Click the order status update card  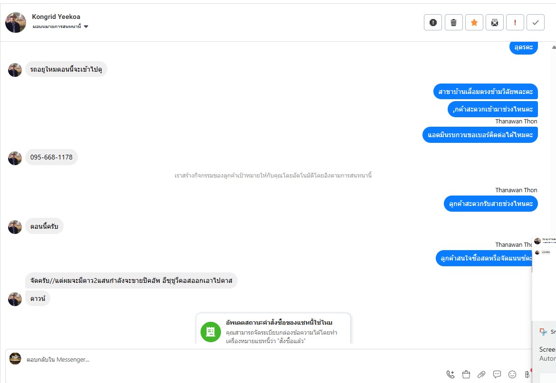click(273, 329)
